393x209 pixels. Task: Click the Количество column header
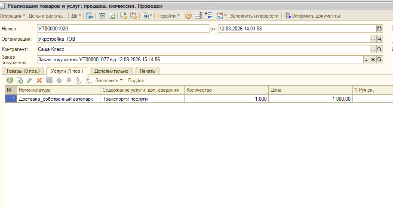tap(227, 90)
